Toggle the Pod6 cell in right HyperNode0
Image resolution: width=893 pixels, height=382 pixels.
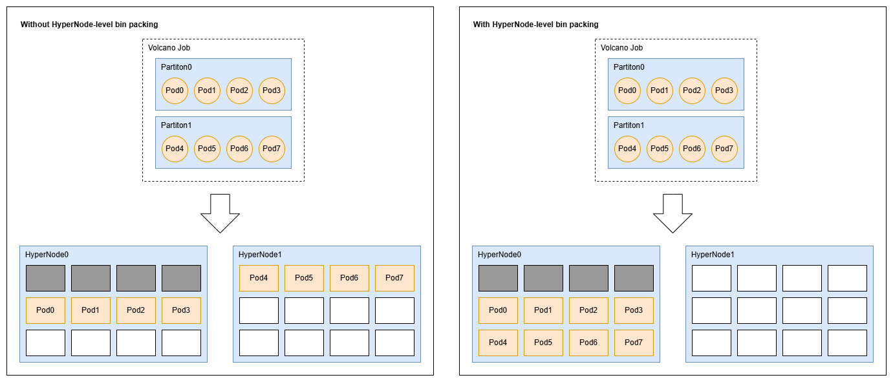pos(588,343)
